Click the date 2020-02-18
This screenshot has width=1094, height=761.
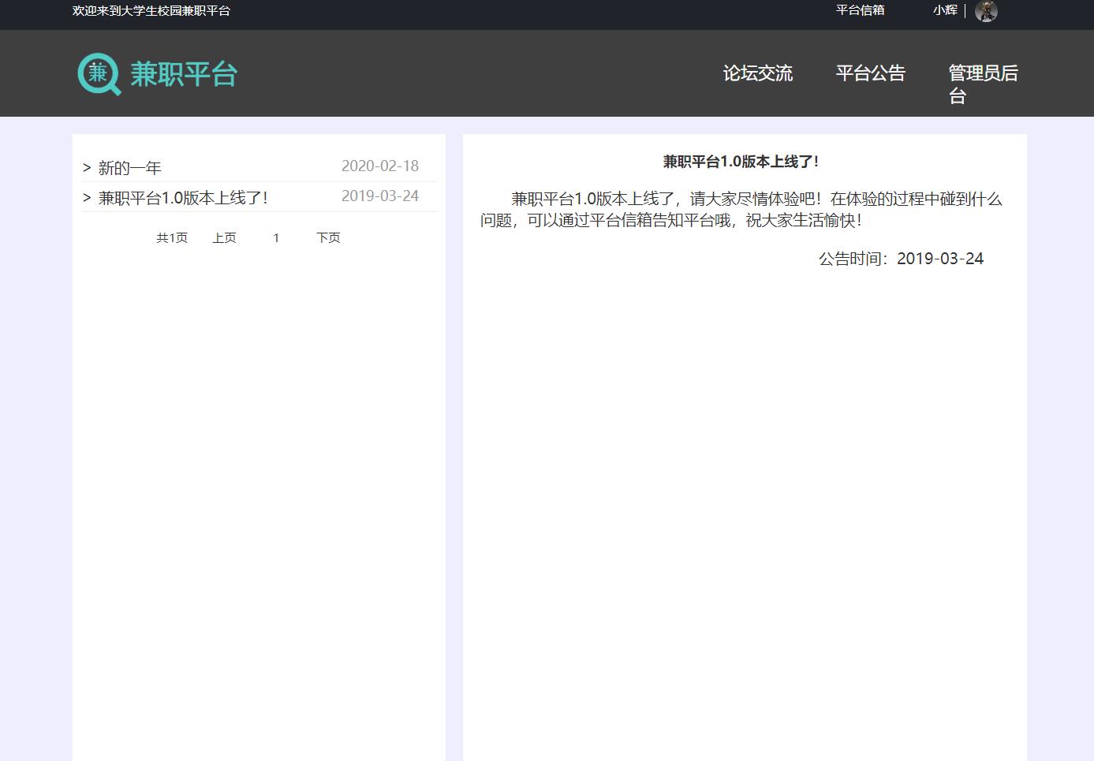pos(380,166)
